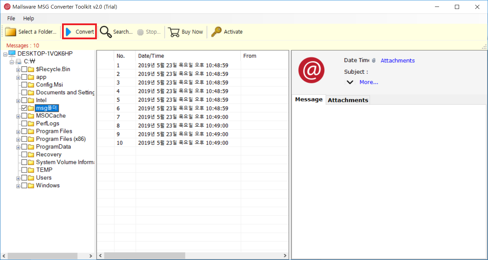This screenshot has height=260, width=488.
Task: Click the Select a Folder toolbar icon
Action: tap(11, 32)
